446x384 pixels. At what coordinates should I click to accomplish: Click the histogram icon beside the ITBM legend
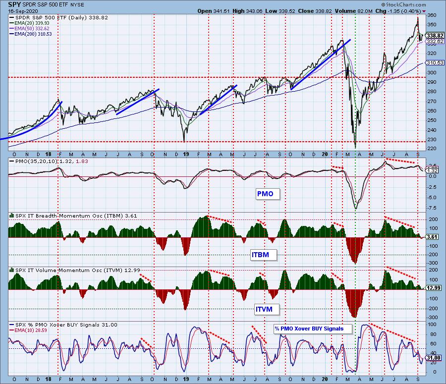click(x=12, y=216)
